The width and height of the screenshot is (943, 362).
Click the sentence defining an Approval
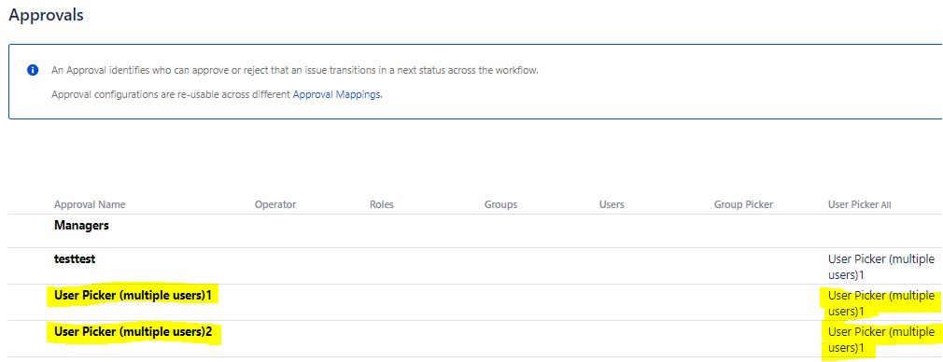tap(295, 70)
